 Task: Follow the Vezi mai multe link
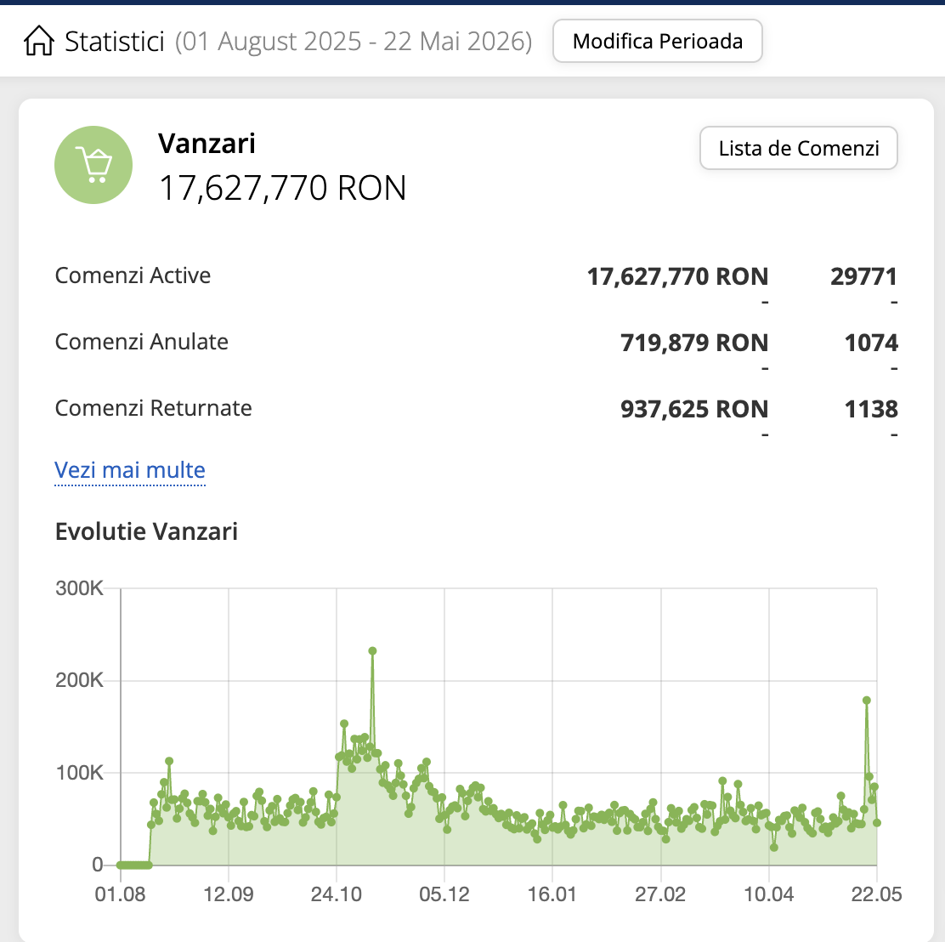click(129, 470)
